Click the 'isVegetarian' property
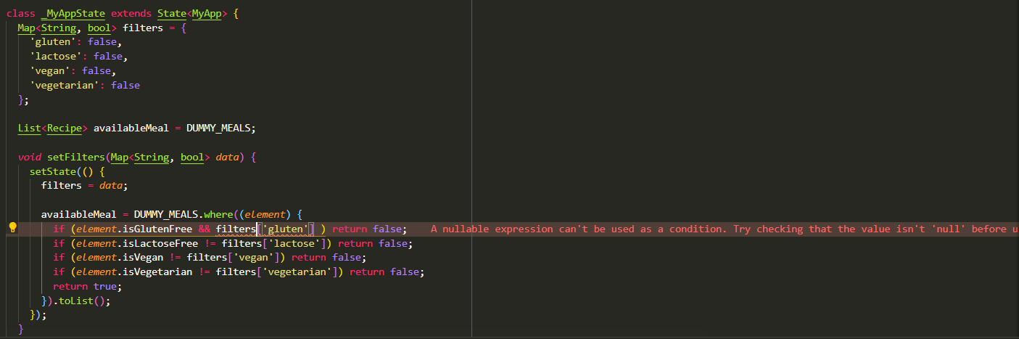 click(x=157, y=272)
